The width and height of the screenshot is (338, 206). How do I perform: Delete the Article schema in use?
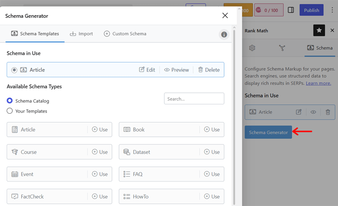pos(209,70)
